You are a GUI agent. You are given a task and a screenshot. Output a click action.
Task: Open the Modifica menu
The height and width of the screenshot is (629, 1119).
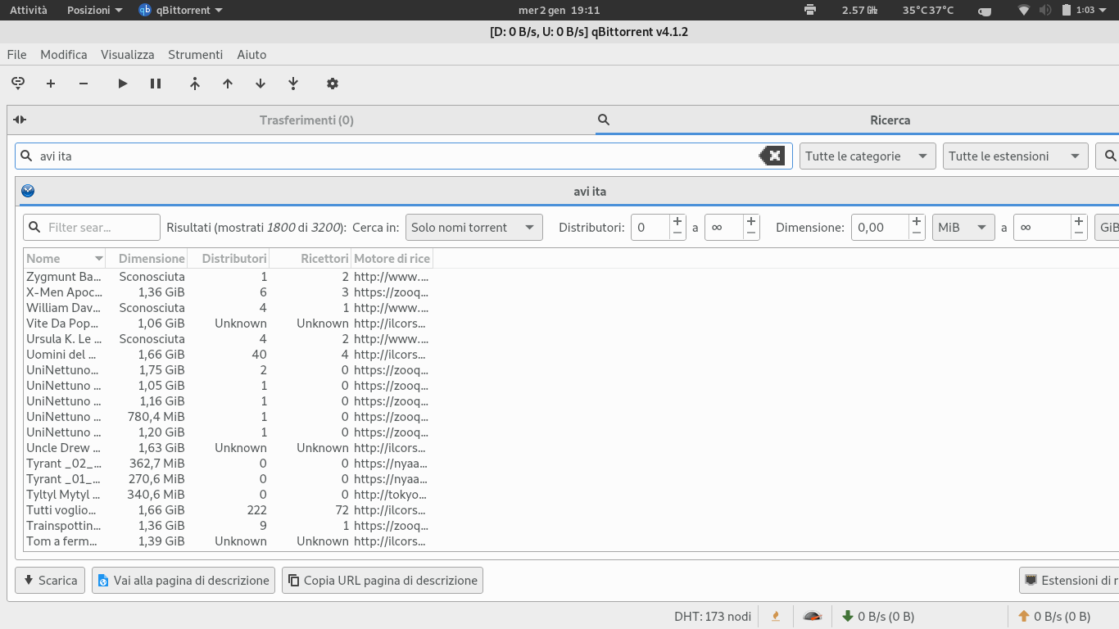(x=64, y=54)
